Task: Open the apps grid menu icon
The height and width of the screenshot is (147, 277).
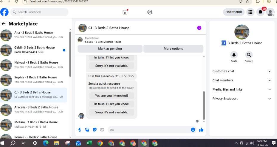Action: coord(250,12)
